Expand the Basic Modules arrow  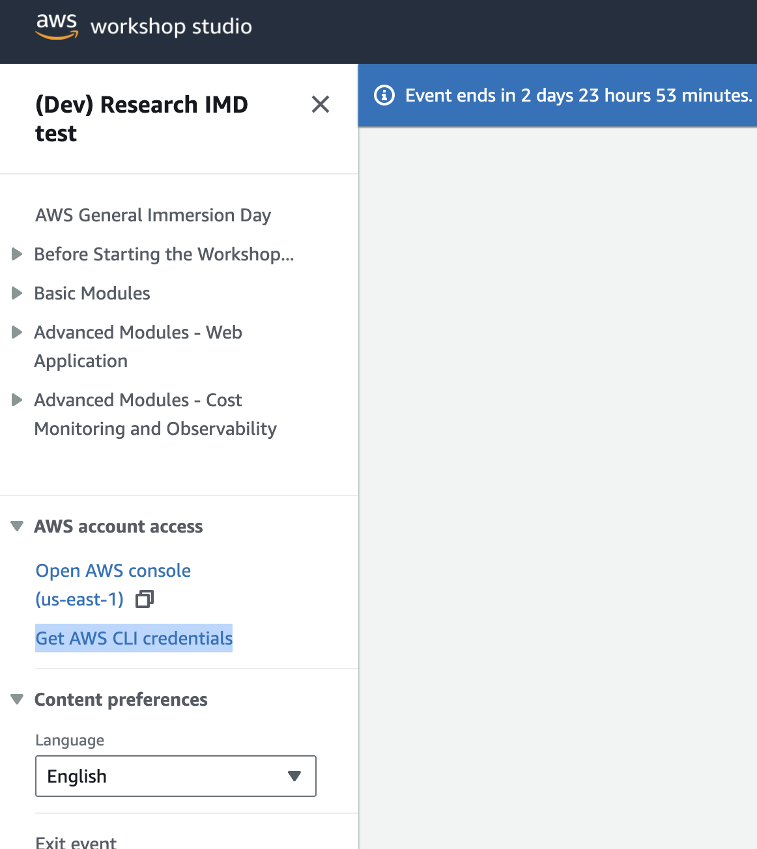[x=18, y=293]
